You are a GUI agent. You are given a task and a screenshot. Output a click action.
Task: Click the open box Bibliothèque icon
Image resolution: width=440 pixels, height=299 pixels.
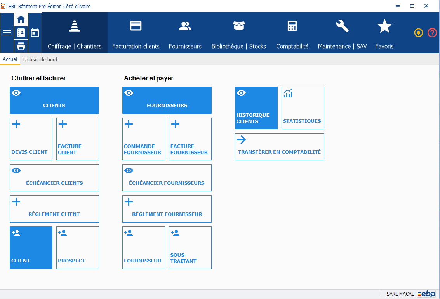click(x=239, y=26)
